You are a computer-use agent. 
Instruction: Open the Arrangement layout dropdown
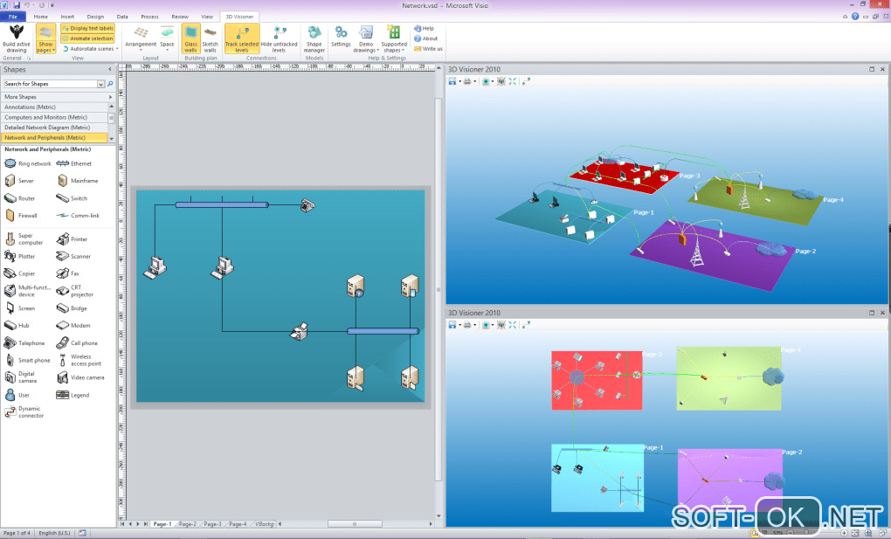coord(141,38)
